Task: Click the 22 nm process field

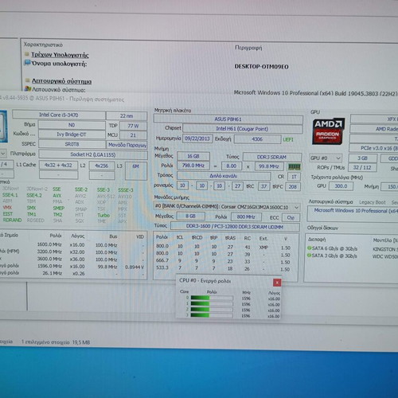Action: pos(127,116)
